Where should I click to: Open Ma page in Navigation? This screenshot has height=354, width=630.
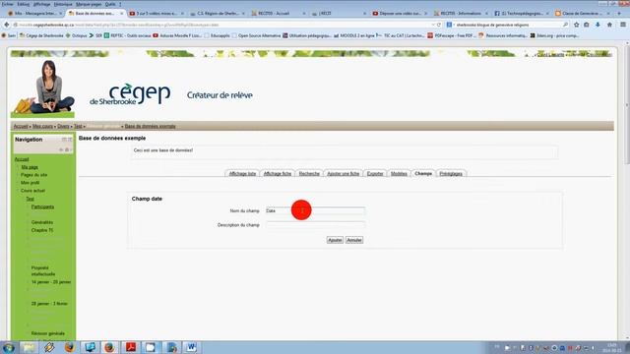click(30, 167)
